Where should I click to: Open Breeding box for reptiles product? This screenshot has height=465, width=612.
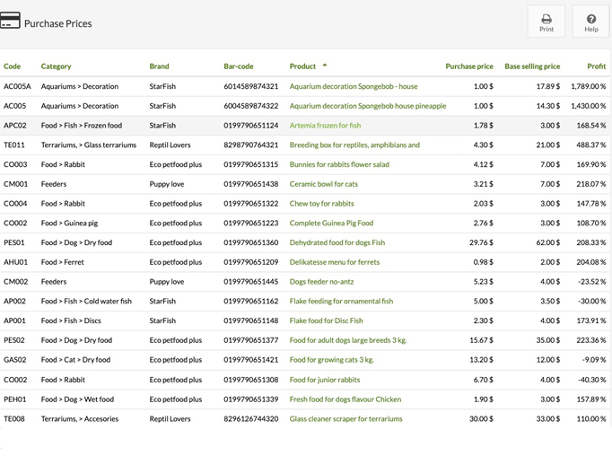tap(354, 145)
